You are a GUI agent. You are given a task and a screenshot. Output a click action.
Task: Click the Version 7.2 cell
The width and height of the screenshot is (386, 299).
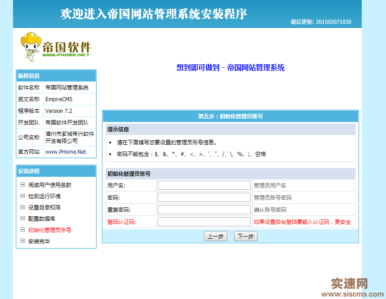coord(70,111)
